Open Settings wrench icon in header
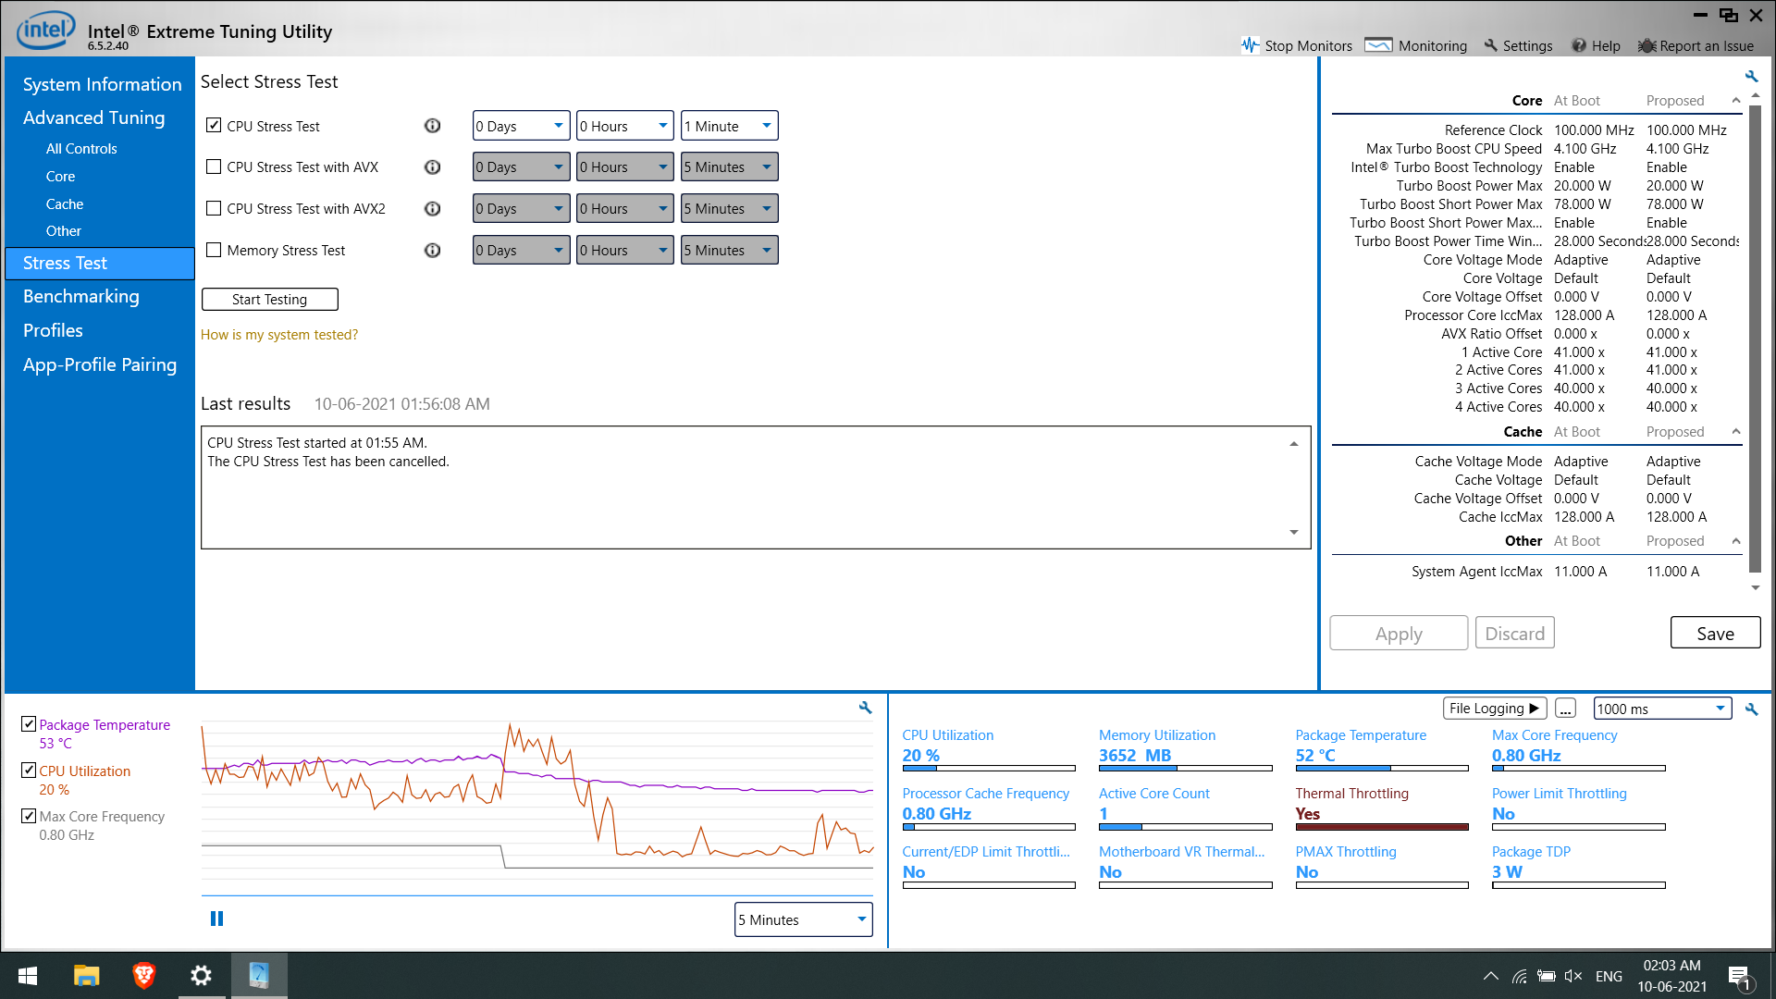 coord(1490,45)
